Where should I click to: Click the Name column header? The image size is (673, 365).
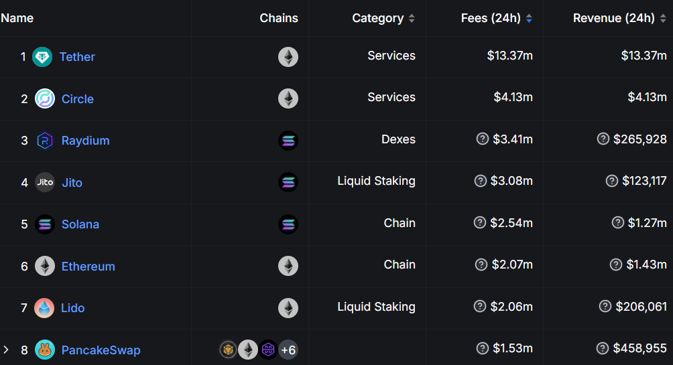(x=17, y=18)
